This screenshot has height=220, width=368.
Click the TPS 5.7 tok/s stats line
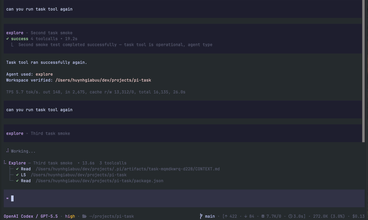tap(96, 92)
